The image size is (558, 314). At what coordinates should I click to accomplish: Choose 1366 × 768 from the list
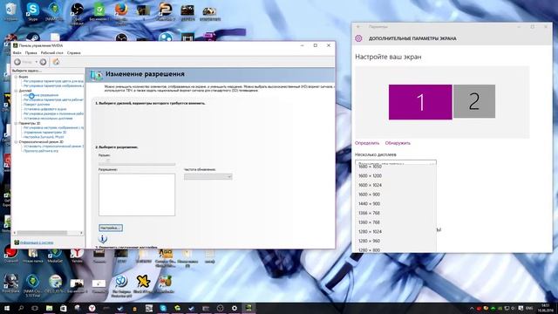tap(396, 213)
